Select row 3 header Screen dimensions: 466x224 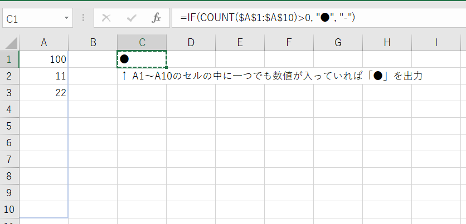click(x=9, y=93)
